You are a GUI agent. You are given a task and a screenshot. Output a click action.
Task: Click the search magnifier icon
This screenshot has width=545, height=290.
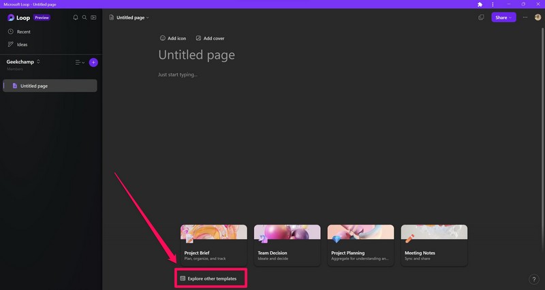point(84,18)
